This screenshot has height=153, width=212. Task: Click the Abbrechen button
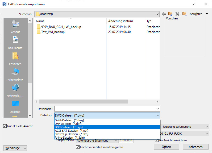point(196,147)
